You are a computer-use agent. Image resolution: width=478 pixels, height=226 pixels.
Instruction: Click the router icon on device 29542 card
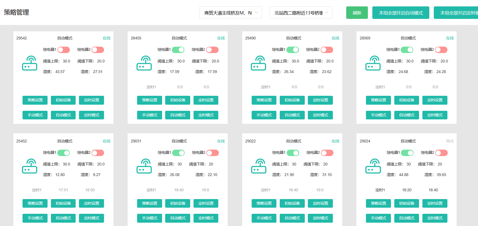click(29, 63)
